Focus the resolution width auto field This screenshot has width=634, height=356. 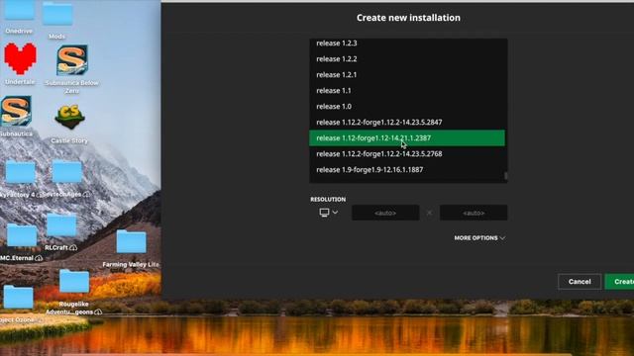(385, 213)
